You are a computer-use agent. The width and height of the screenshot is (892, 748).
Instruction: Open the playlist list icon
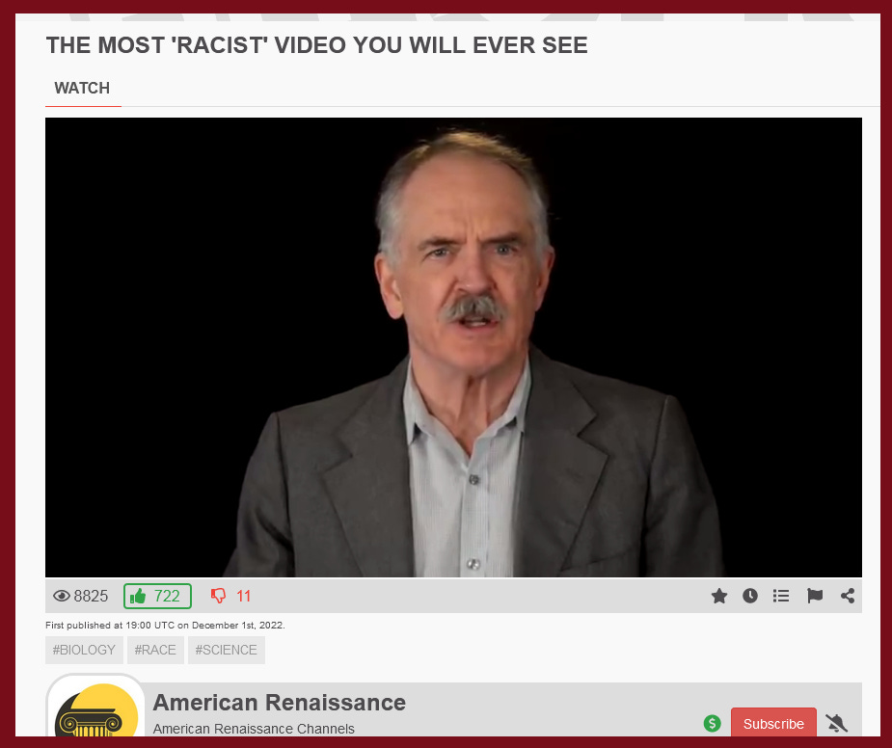781,596
